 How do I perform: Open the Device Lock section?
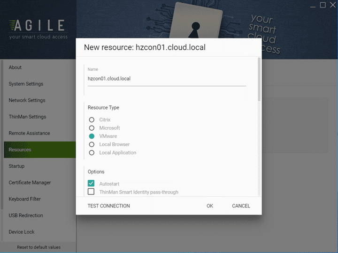[39, 232]
